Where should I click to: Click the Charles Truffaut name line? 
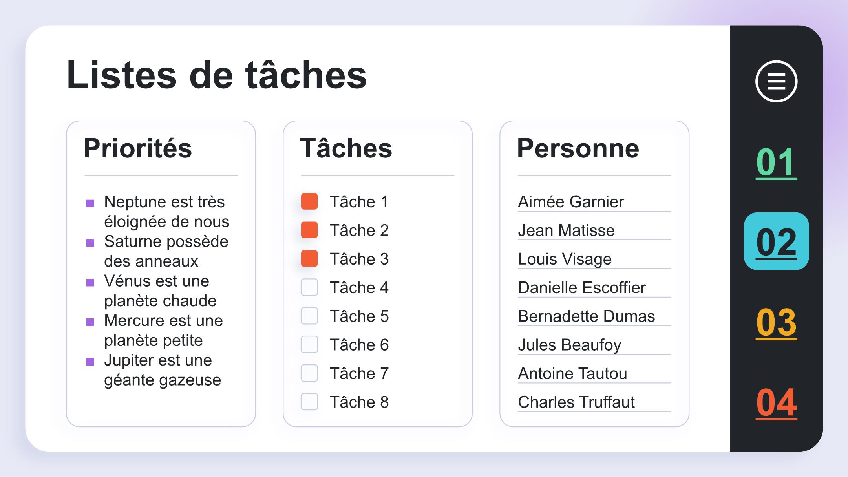tap(594, 402)
